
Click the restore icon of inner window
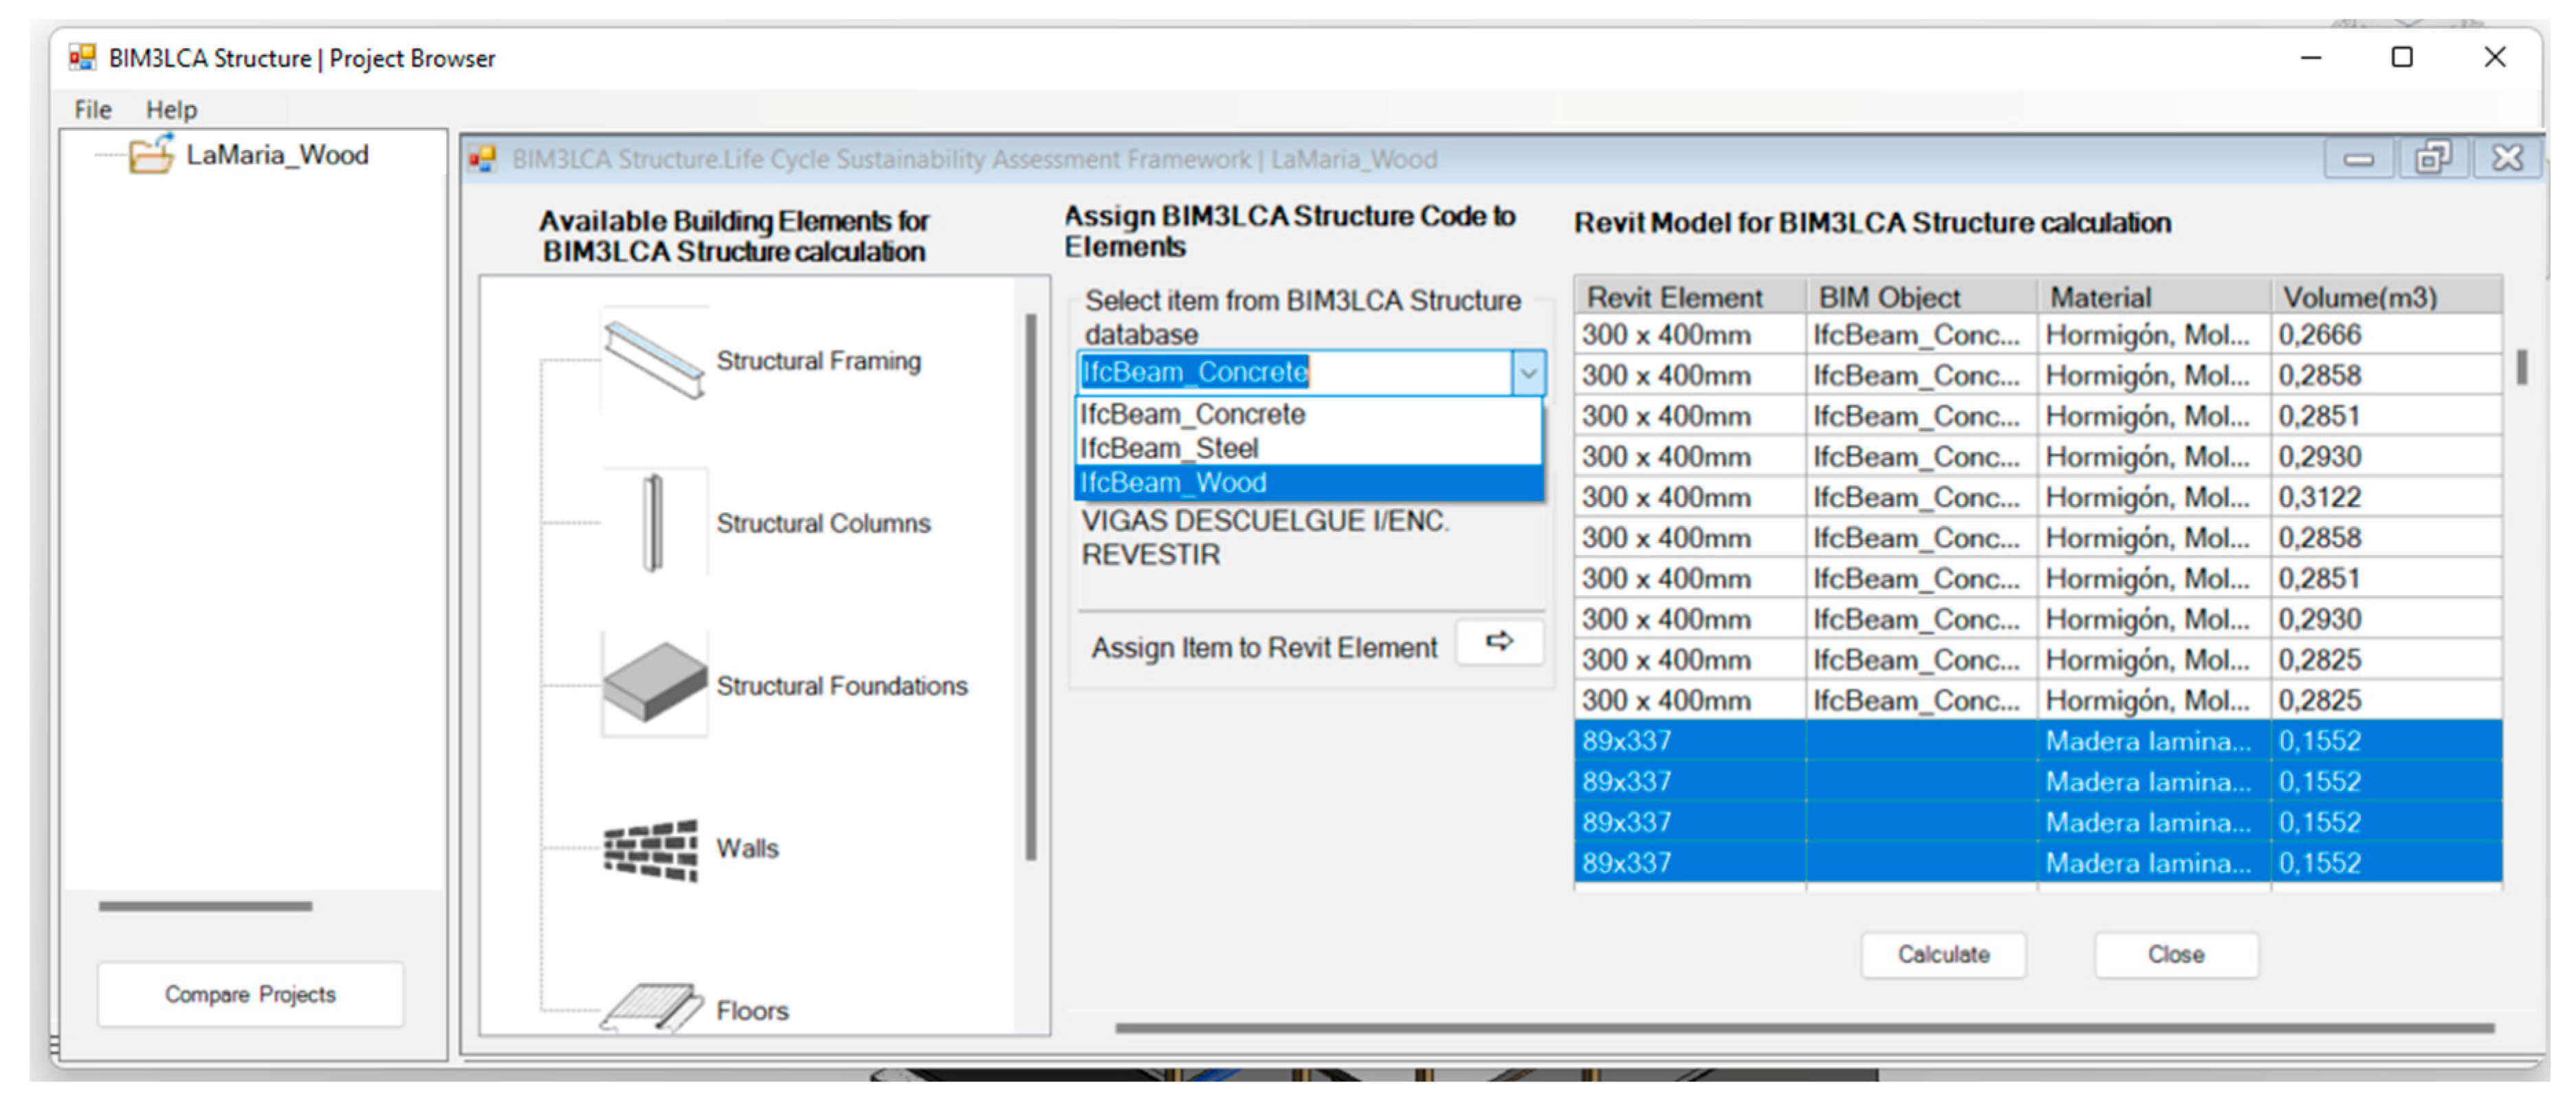point(2432,158)
